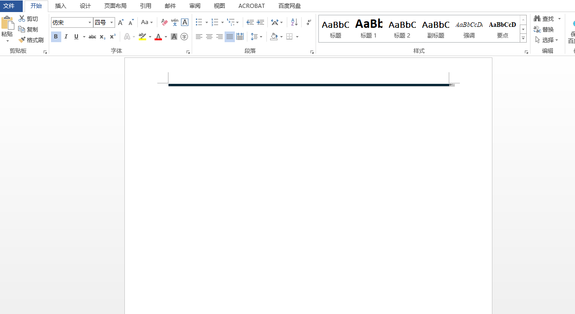Click the Sort A-Z icon
This screenshot has height=314, width=575.
tap(294, 22)
